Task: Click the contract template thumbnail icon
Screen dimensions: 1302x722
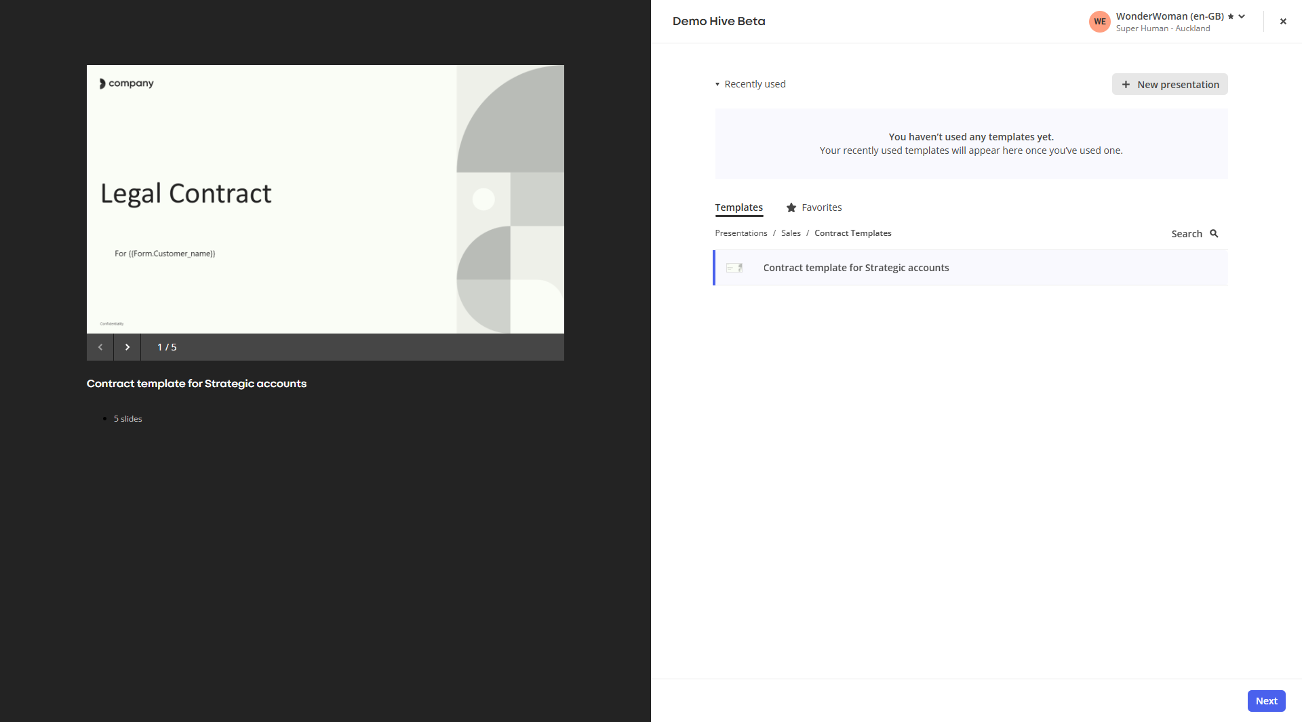Action: click(x=734, y=268)
